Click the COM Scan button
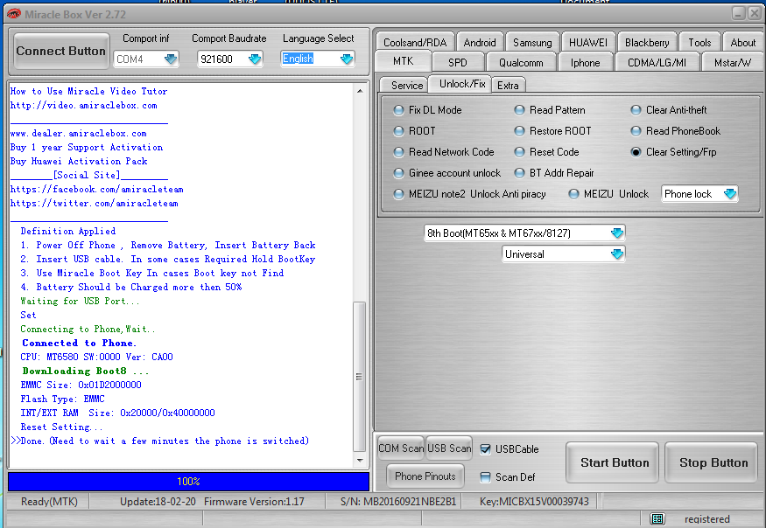The height and width of the screenshot is (528, 766). coord(401,448)
